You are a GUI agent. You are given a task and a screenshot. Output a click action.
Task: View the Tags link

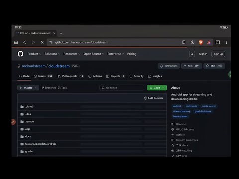click(x=62, y=88)
